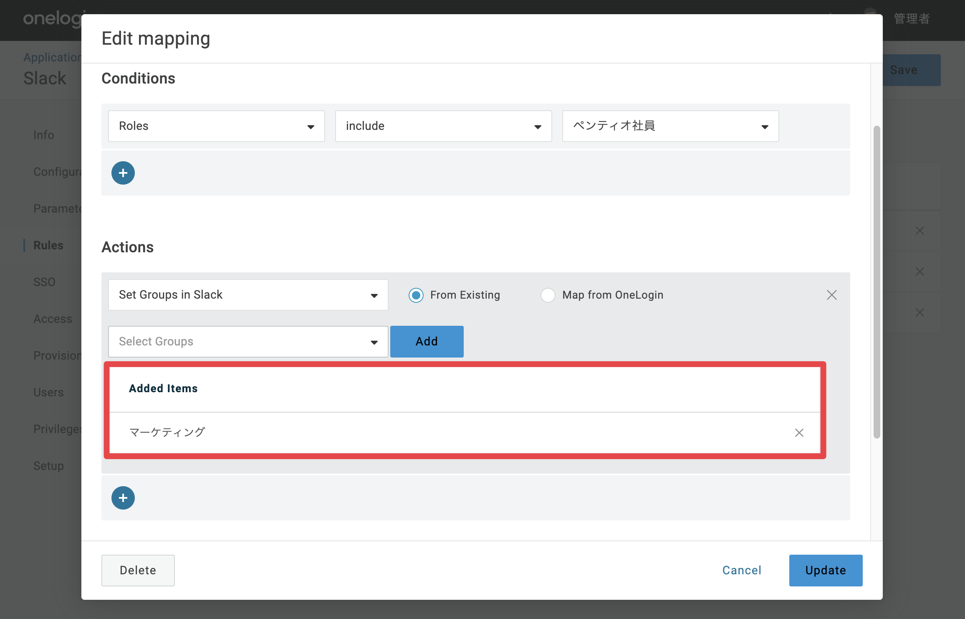Click the Add button for groups

tap(427, 342)
